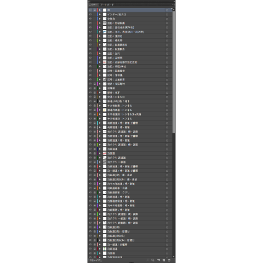Click the target circle of 記号：信号機 layer
Image resolution: width=263 pixels, height=263 pixels.
pyautogui.click(x=167, y=75)
